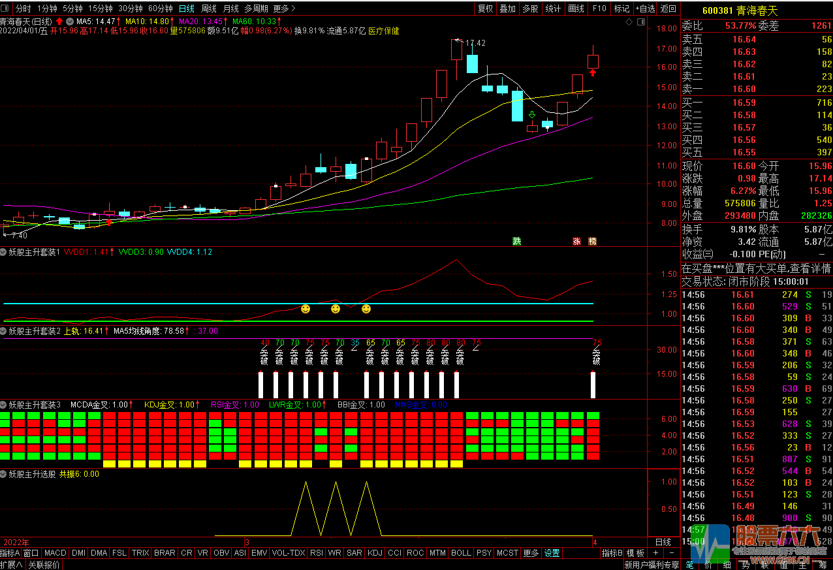Click the minus button beside 模板
Image resolution: width=833 pixels, height=570 pixels.
pos(672,553)
